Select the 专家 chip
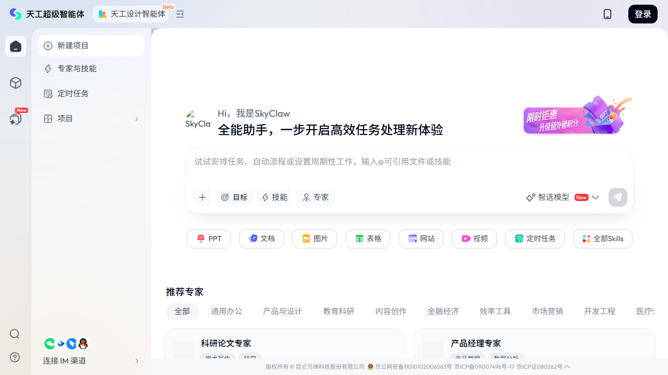Viewport: 668px width, 375px height. pos(315,197)
